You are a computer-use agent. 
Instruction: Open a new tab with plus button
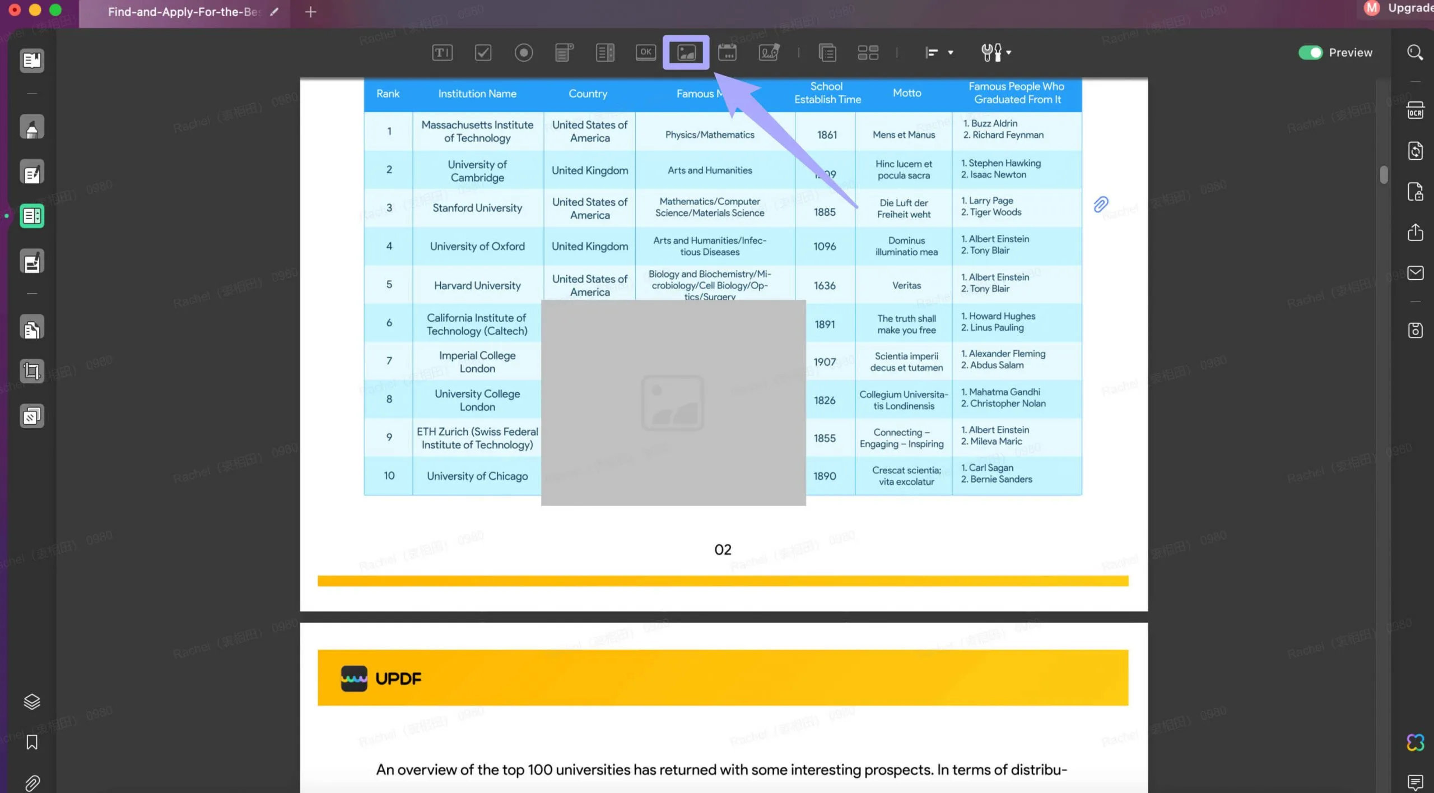click(x=310, y=12)
